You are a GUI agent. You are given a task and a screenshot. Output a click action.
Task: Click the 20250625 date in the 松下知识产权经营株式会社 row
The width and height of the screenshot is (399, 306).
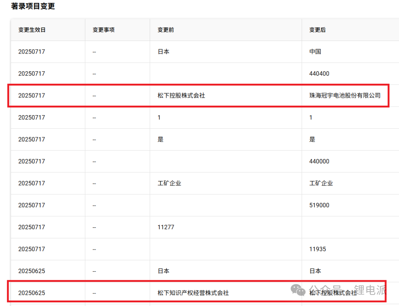31,293
